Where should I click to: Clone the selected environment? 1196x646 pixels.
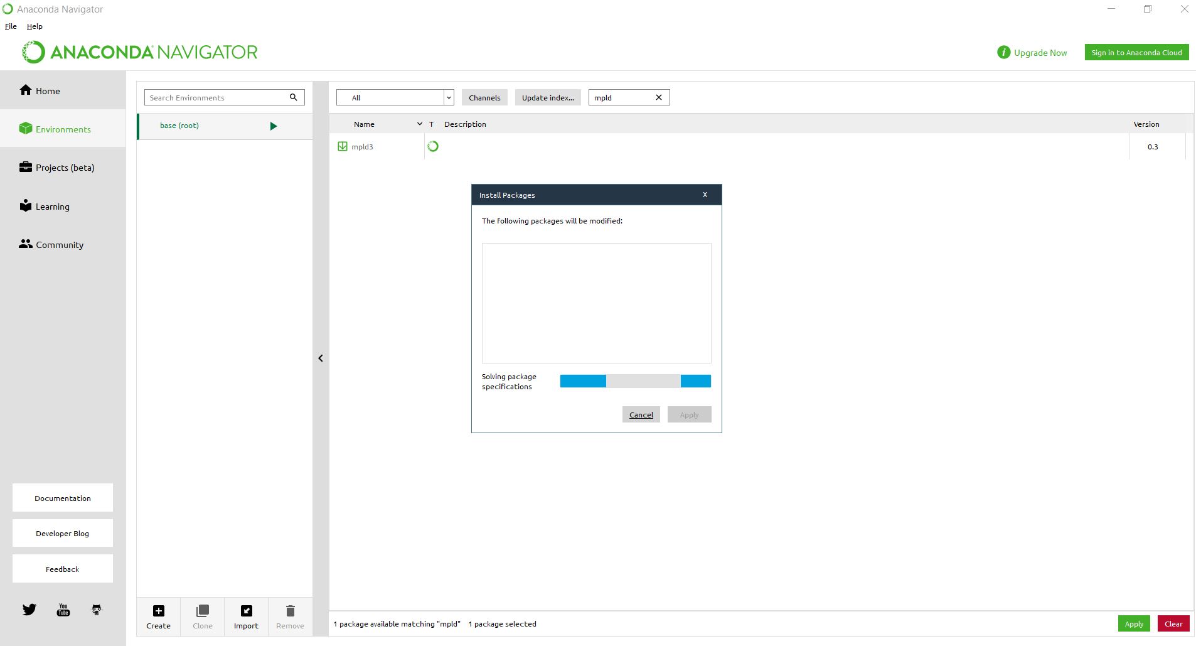203,616
